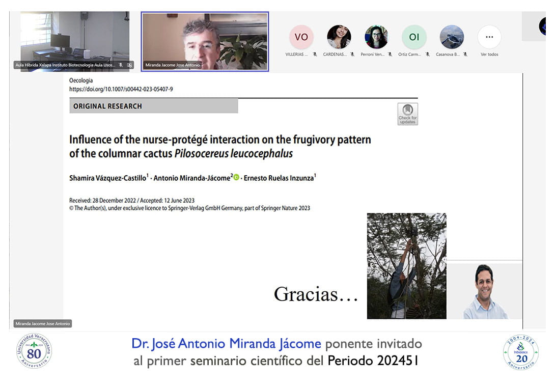Select the Perroni participant photo
Viewport: 555px width, 387px height.
point(376,37)
